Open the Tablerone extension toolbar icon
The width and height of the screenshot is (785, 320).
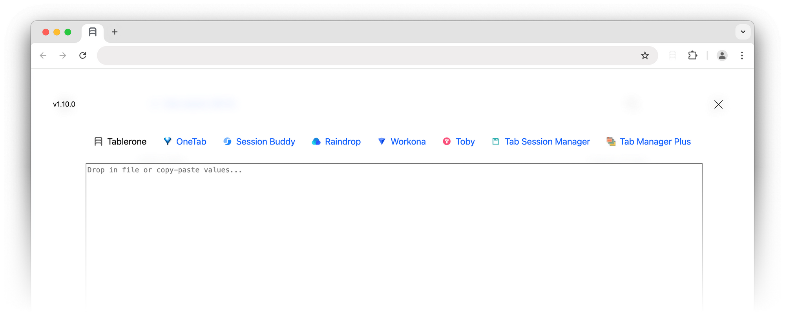[x=672, y=56]
